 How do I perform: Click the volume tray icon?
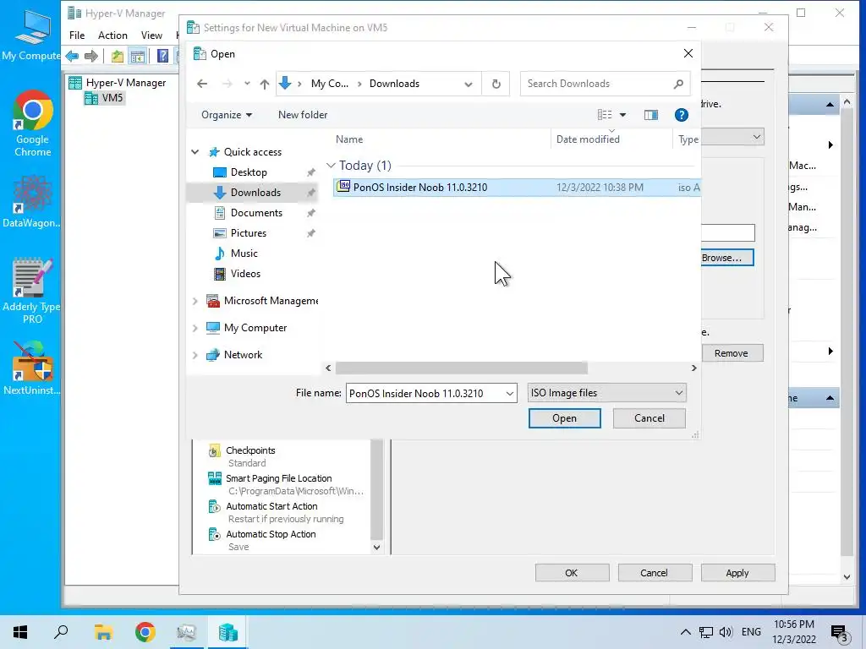[x=726, y=632]
